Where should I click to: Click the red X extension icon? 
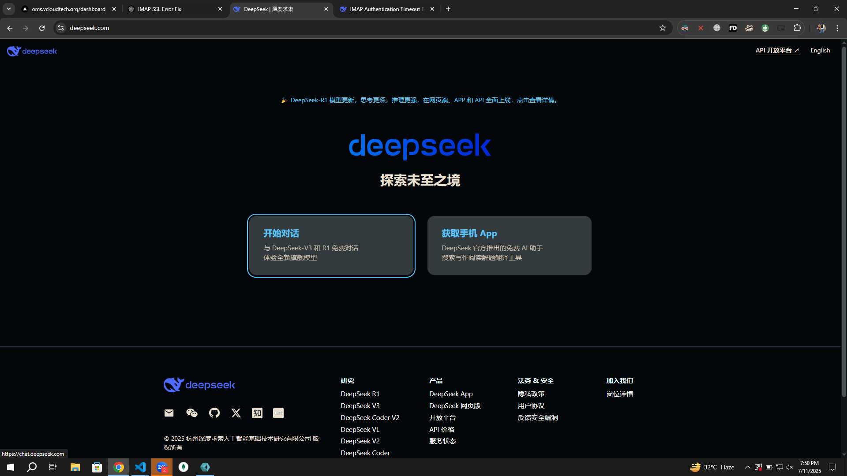click(x=701, y=28)
